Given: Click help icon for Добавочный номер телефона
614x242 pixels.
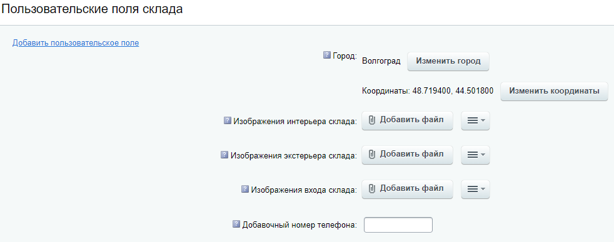Looking at the screenshot, I should (236, 224).
